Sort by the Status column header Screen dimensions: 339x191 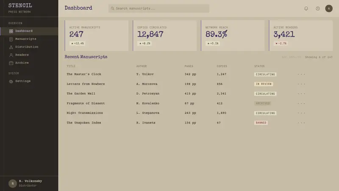pos(259,66)
